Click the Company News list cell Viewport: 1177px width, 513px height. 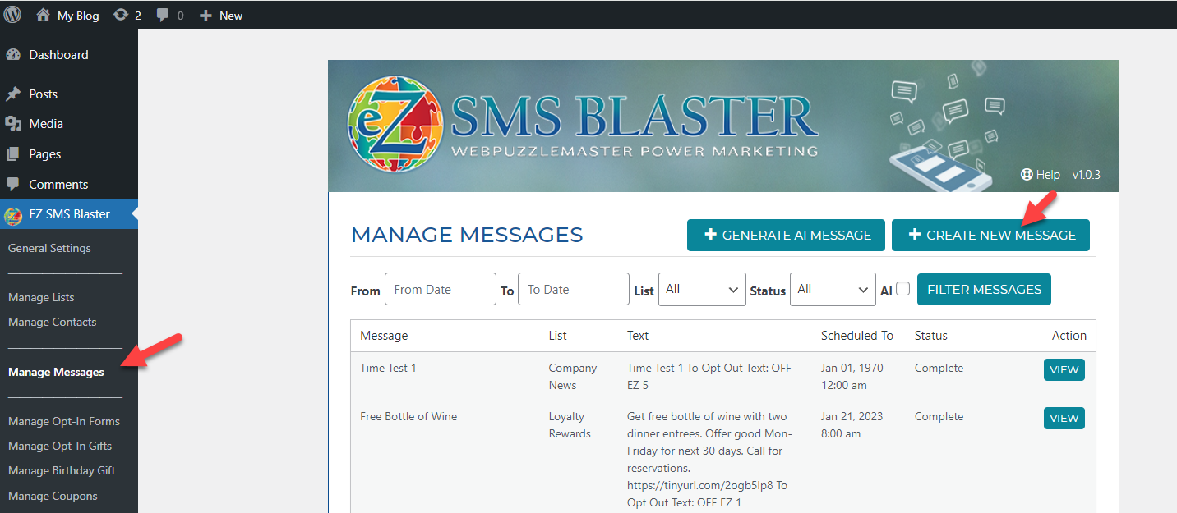tap(573, 376)
